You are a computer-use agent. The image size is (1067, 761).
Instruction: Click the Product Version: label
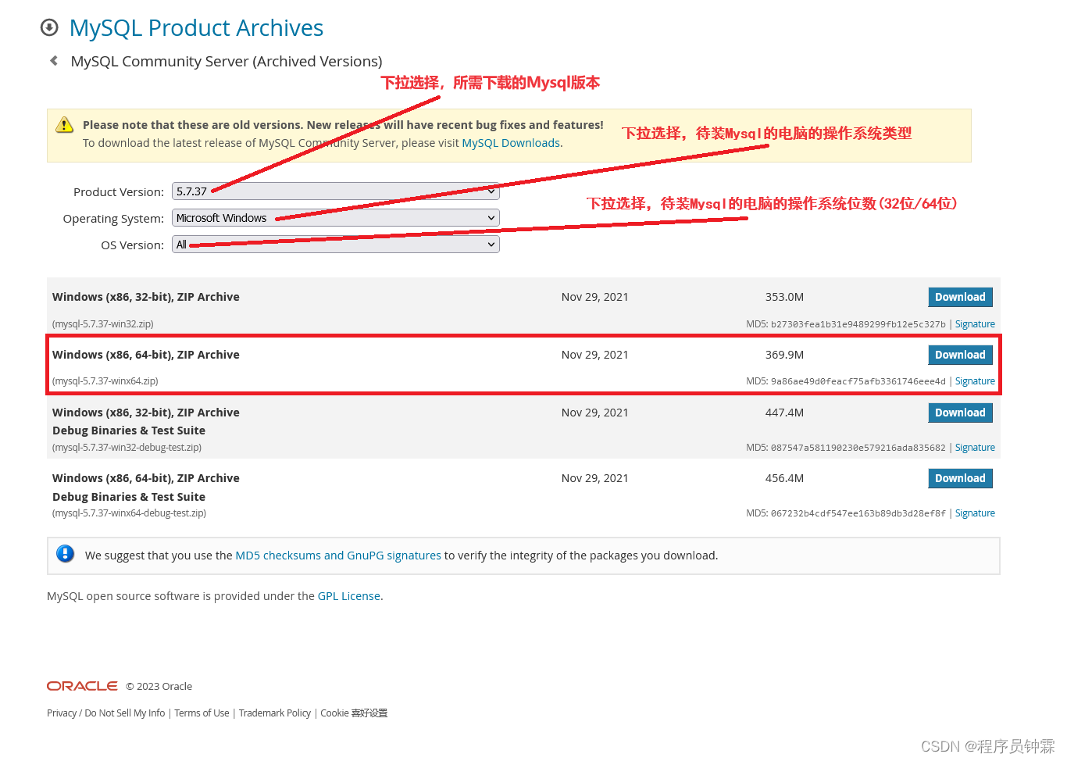(x=119, y=192)
